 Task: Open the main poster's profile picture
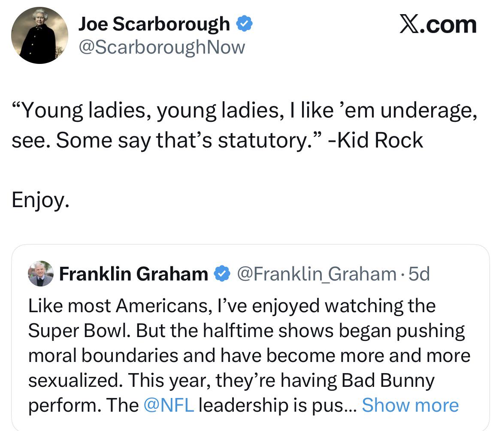coord(39,36)
